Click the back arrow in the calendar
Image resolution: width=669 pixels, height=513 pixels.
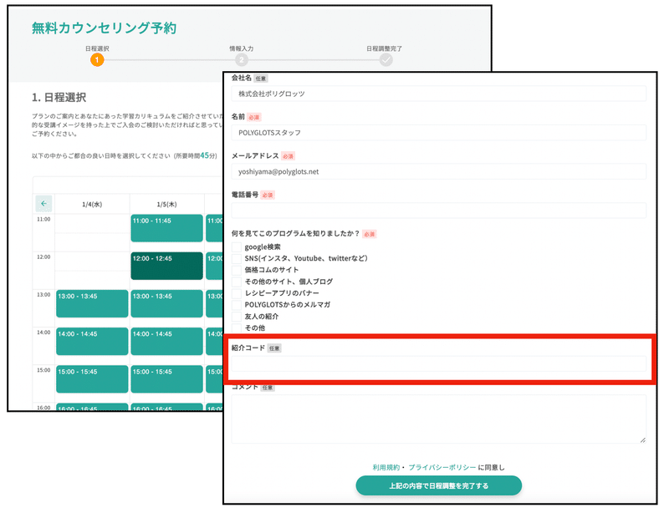tap(43, 203)
